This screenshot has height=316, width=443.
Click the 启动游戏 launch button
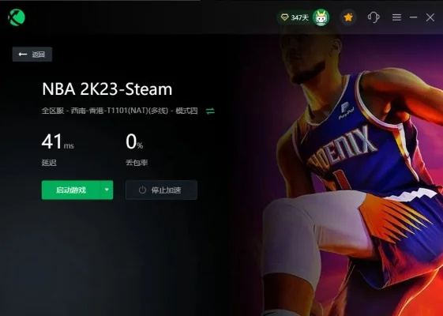click(71, 190)
